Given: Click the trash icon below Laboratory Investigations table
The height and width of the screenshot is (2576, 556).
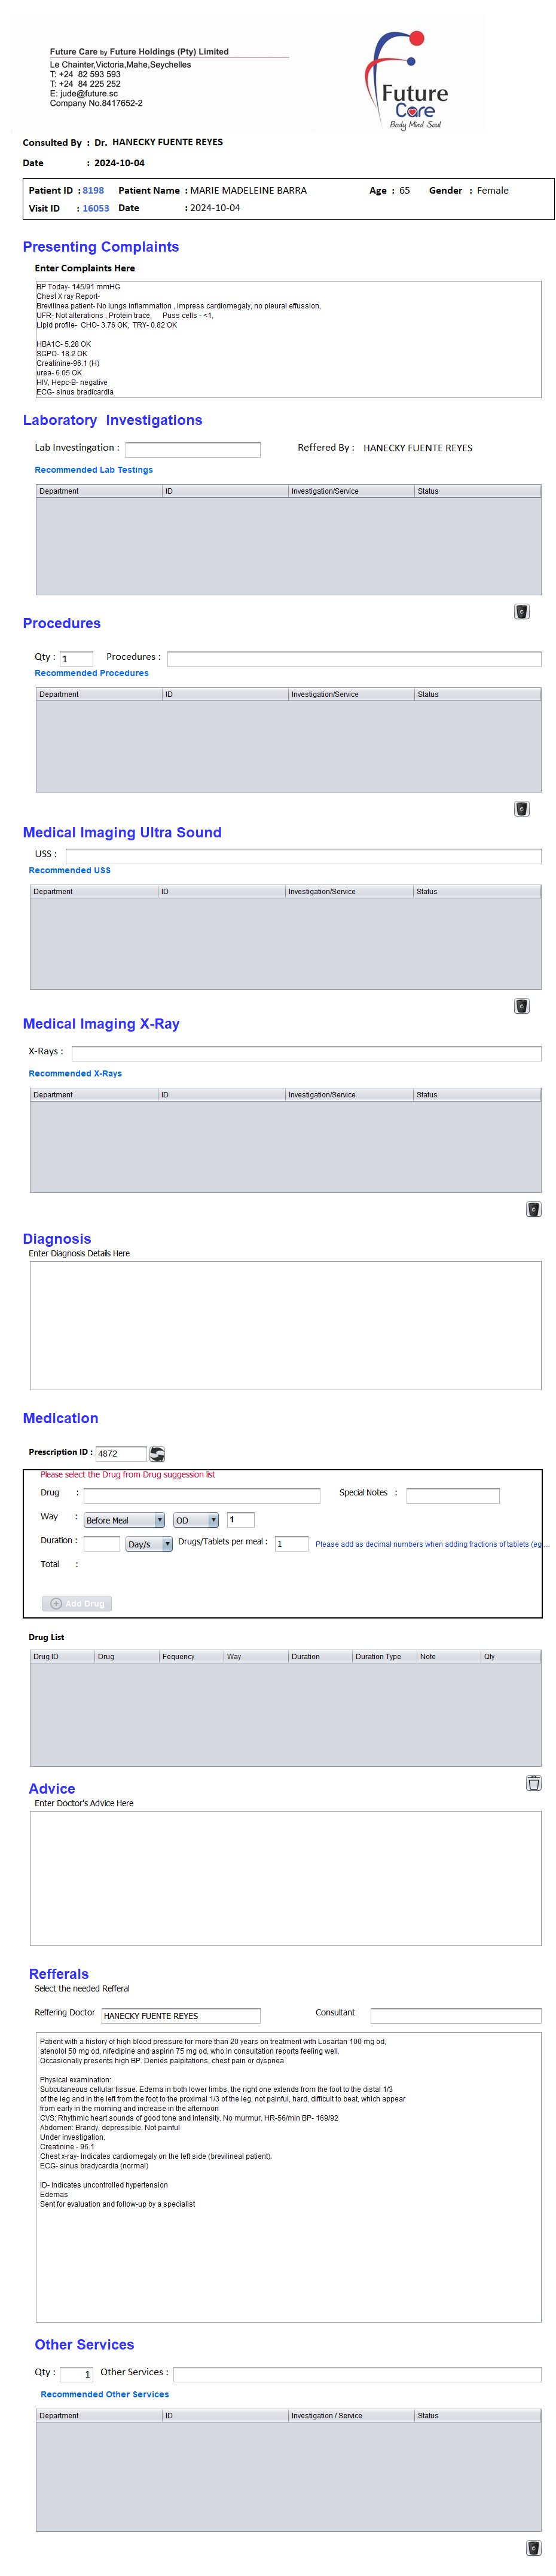Looking at the screenshot, I should pos(521,611).
